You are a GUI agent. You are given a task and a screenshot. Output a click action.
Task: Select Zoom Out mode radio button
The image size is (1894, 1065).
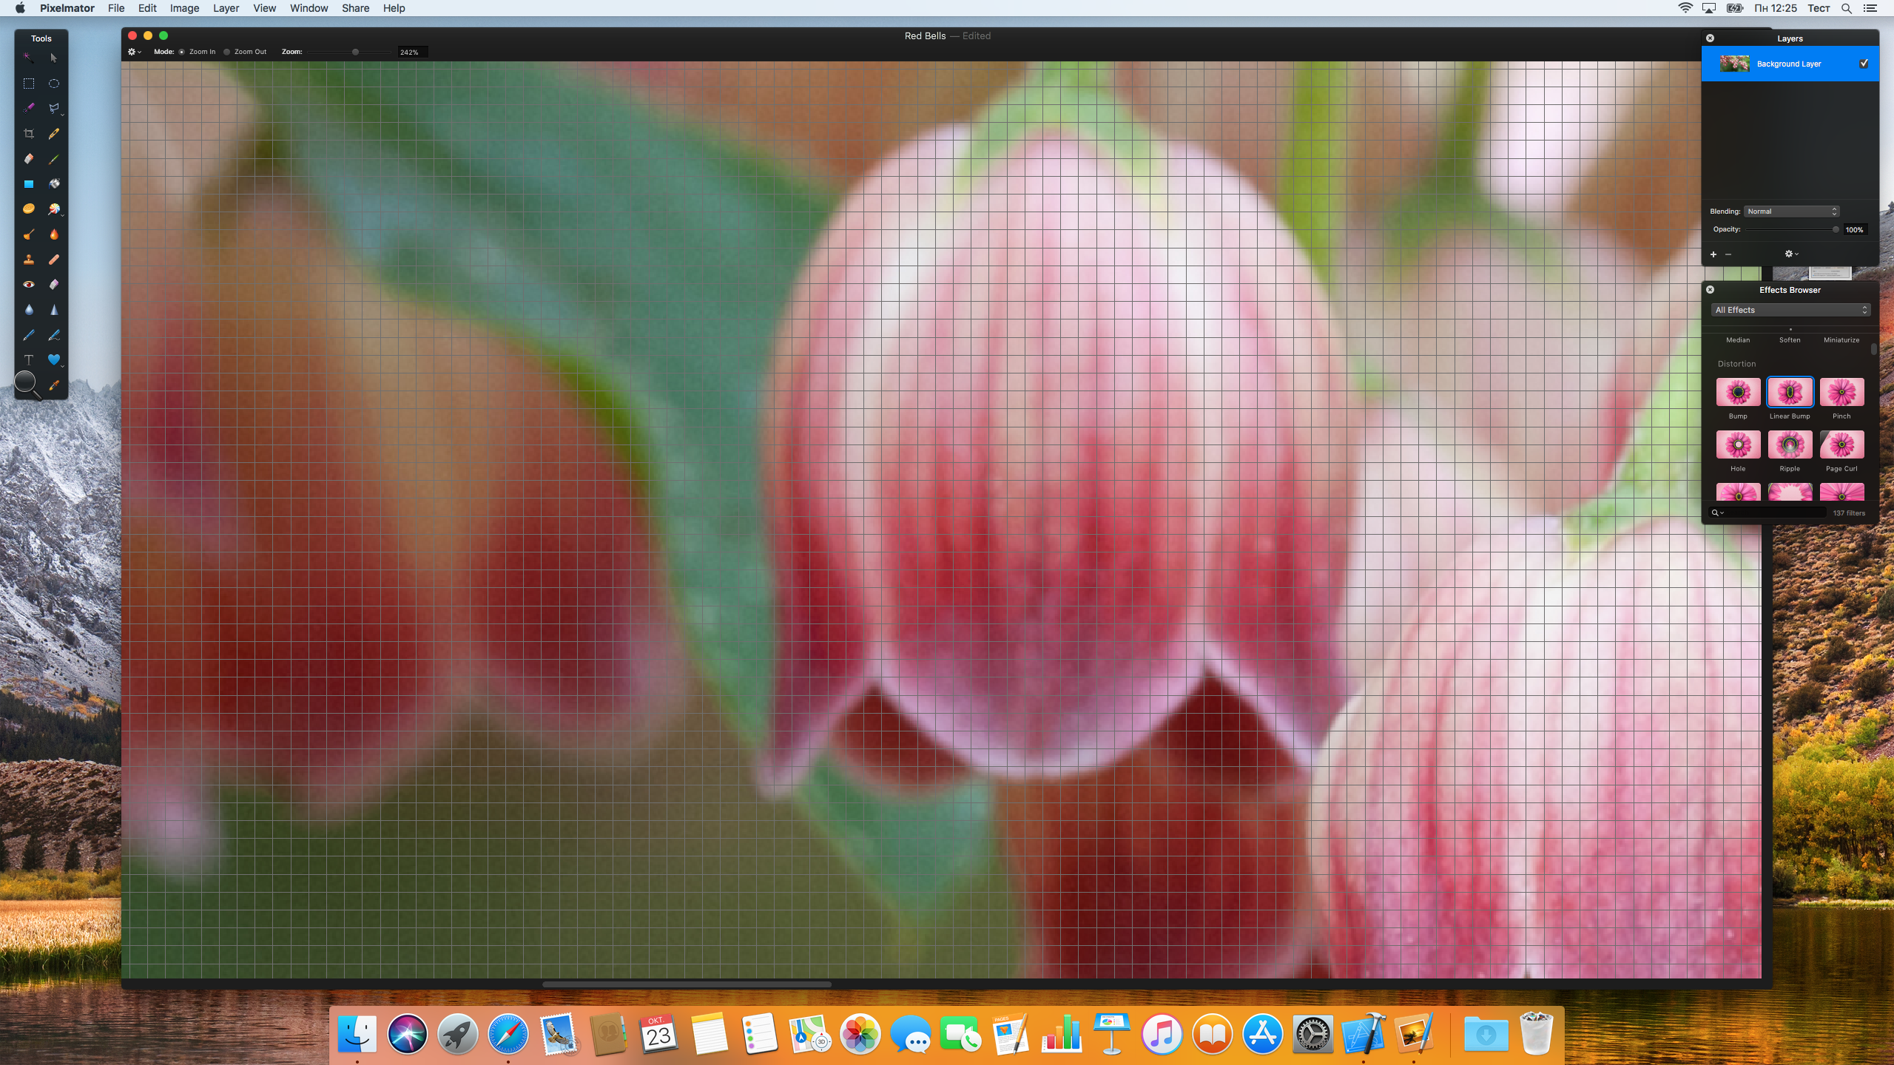pyautogui.click(x=227, y=52)
